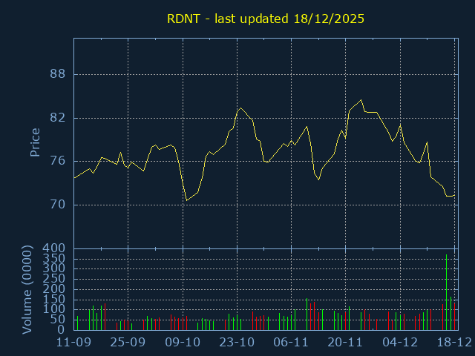Click the 200 volume tick label

(55, 289)
